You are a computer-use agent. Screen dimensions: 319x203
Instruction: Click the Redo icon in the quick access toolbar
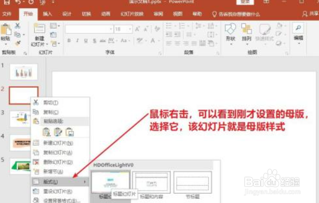click(x=31, y=2)
